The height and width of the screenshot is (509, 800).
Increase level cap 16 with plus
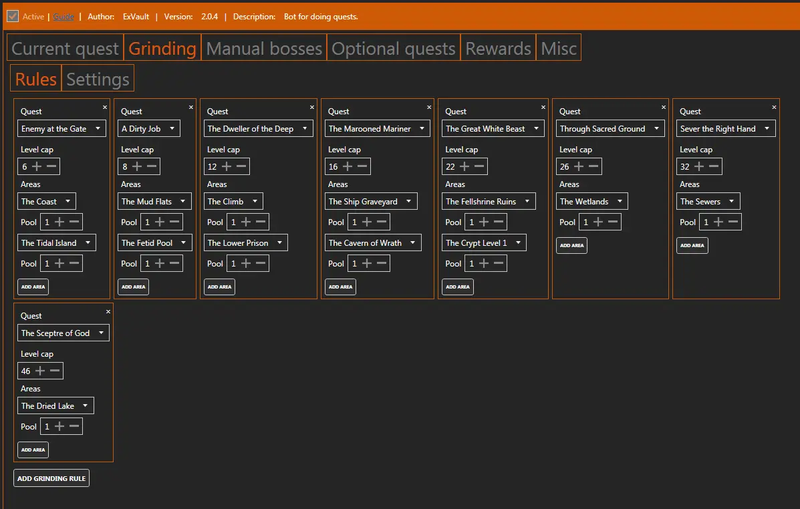click(x=348, y=166)
